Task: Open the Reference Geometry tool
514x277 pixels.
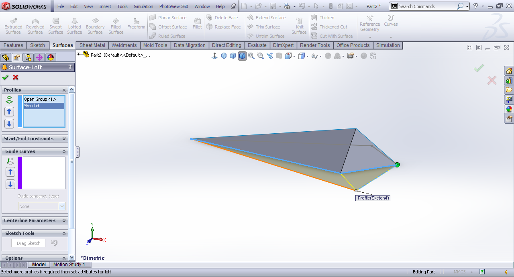Action: point(370,24)
